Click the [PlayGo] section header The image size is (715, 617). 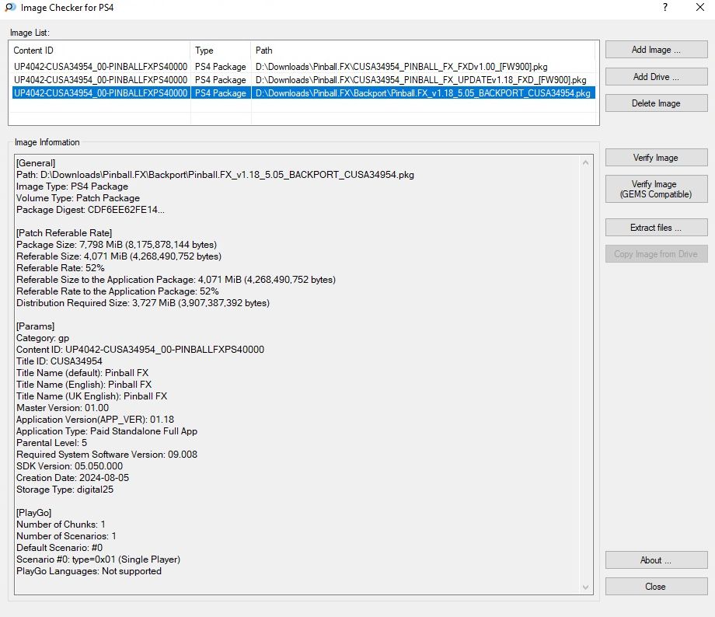[33, 513]
